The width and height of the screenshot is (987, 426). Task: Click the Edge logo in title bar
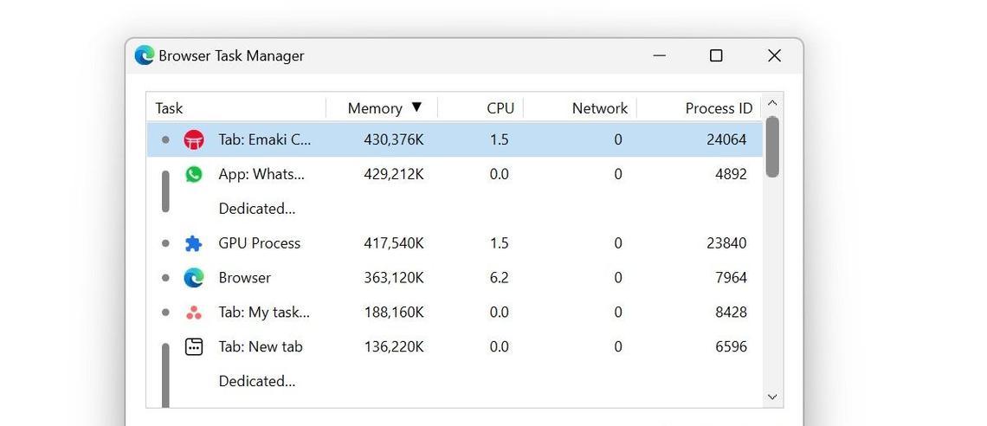point(145,55)
